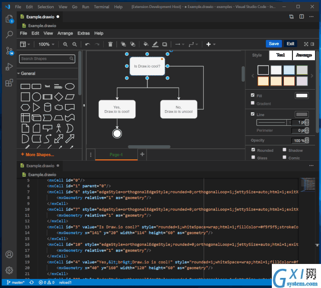The width and height of the screenshot is (321, 288).
Task: Toggle the Line checkbox
Action: click(x=253, y=114)
